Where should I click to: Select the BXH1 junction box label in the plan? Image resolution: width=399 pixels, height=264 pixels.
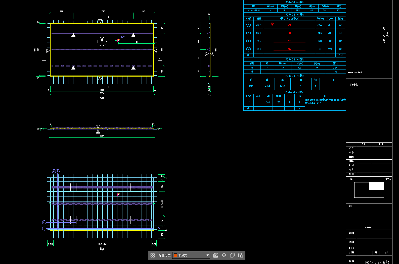[x=123, y=37]
